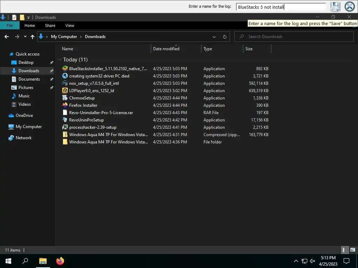Select creating system32 driver PC died icon
The height and width of the screenshot is (268, 358).
pyautogui.click(x=65, y=76)
